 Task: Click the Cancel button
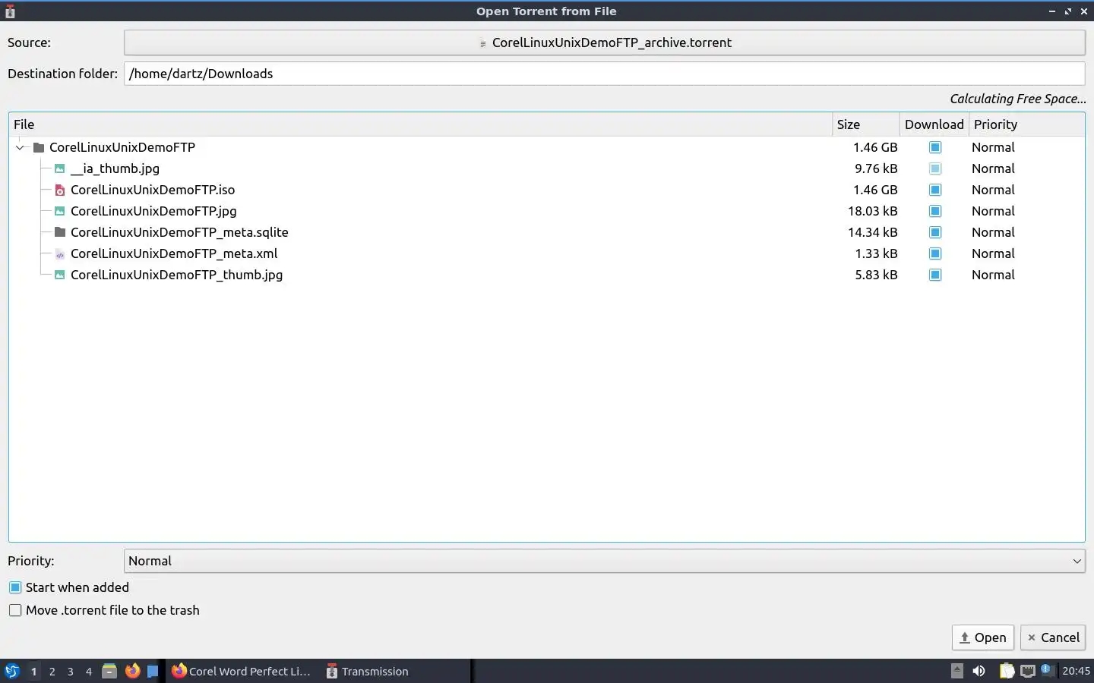[x=1053, y=637]
